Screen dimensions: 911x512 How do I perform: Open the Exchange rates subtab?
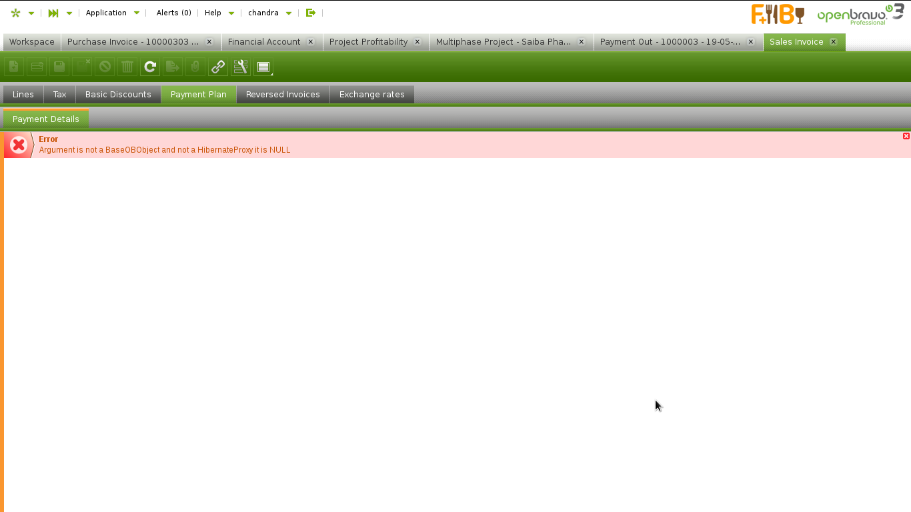click(x=372, y=95)
